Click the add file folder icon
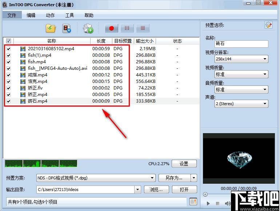The image size is (280, 211). click(51, 28)
